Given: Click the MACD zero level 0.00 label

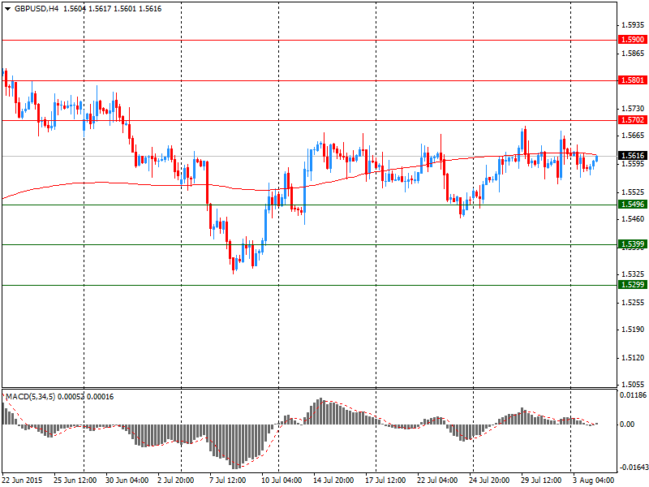Looking at the screenshot, I should (628, 425).
